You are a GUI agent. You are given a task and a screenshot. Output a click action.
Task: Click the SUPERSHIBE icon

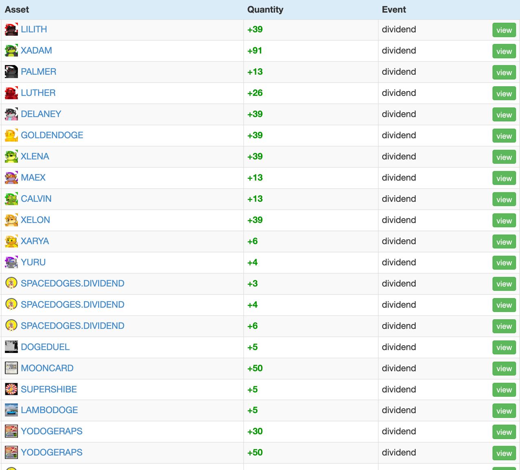point(11,389)
